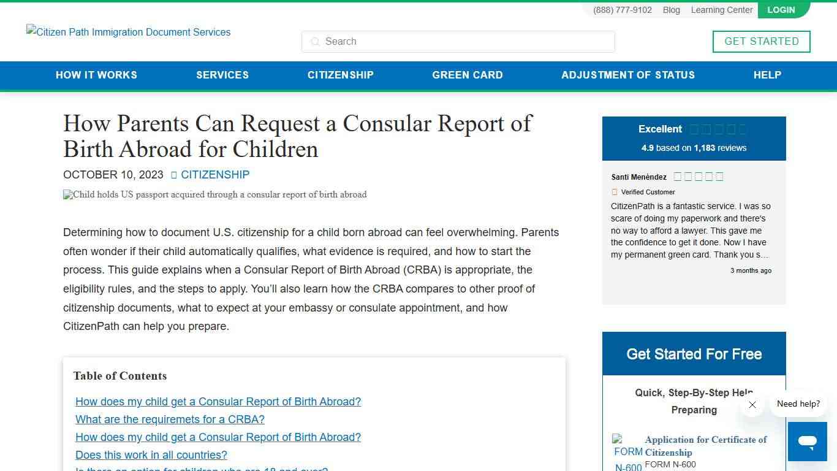
Task: Click the article image placeholder icon
Action: coord(66,194)
